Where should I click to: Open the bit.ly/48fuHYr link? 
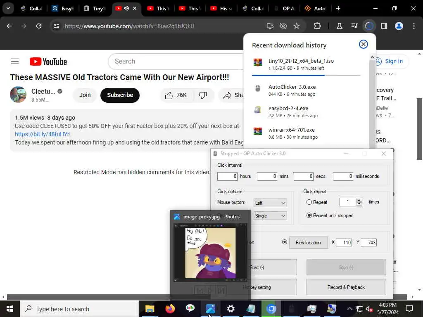tap(42, 134)
